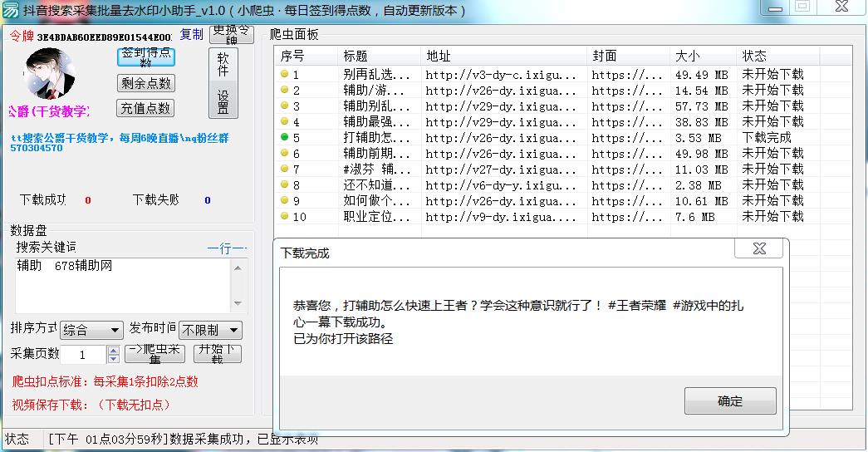Click size cell 49.49 MB
The width and height of the screenshot is (868, 452).
(701, 74)
